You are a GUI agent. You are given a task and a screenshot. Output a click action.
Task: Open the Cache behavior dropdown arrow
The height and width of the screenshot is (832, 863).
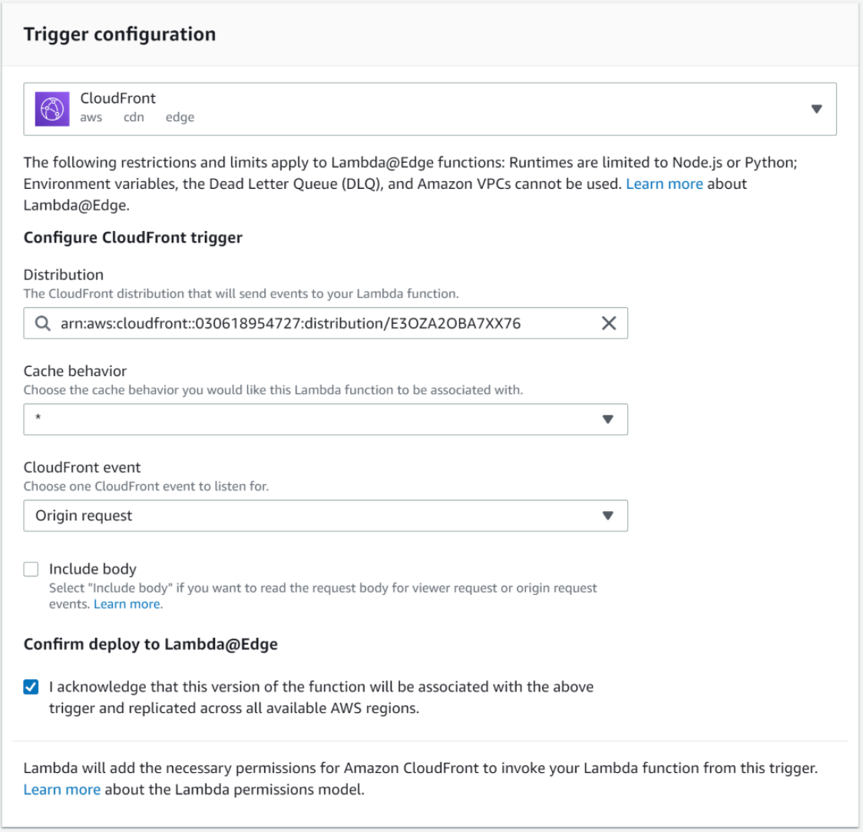pos(607,420)
